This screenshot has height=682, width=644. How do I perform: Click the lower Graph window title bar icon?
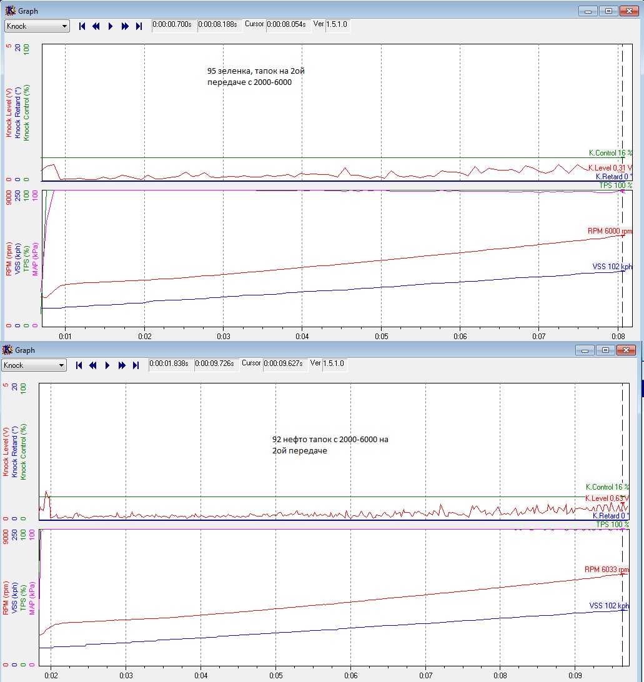[x=7, y=350]
